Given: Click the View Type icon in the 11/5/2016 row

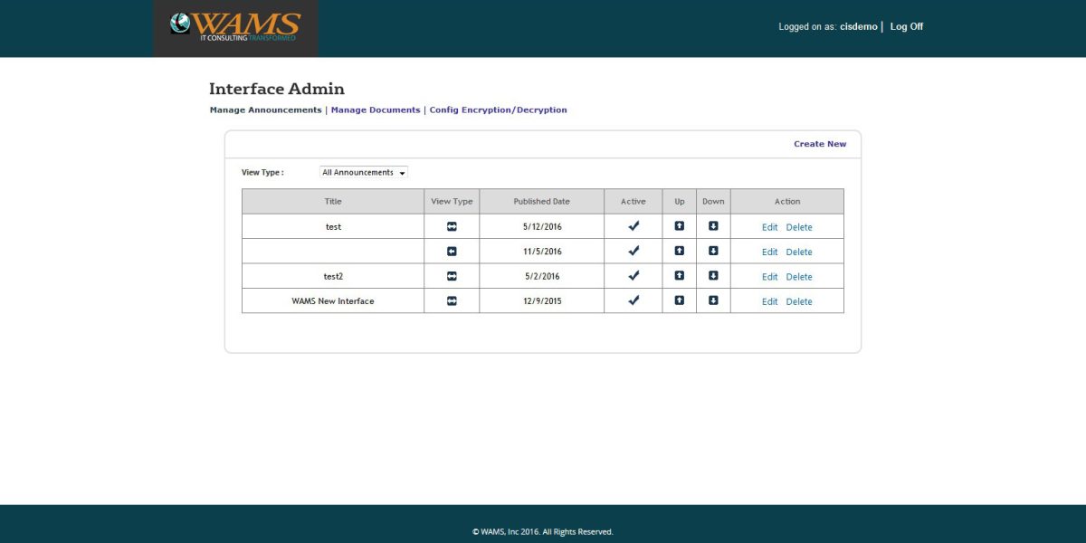Looking at the screenshot, I should click(451, 251).
